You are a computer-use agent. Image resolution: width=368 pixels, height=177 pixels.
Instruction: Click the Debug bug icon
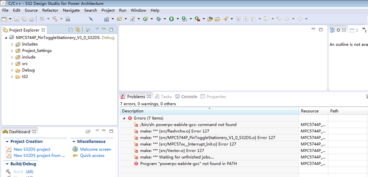[x=159, y=19]
